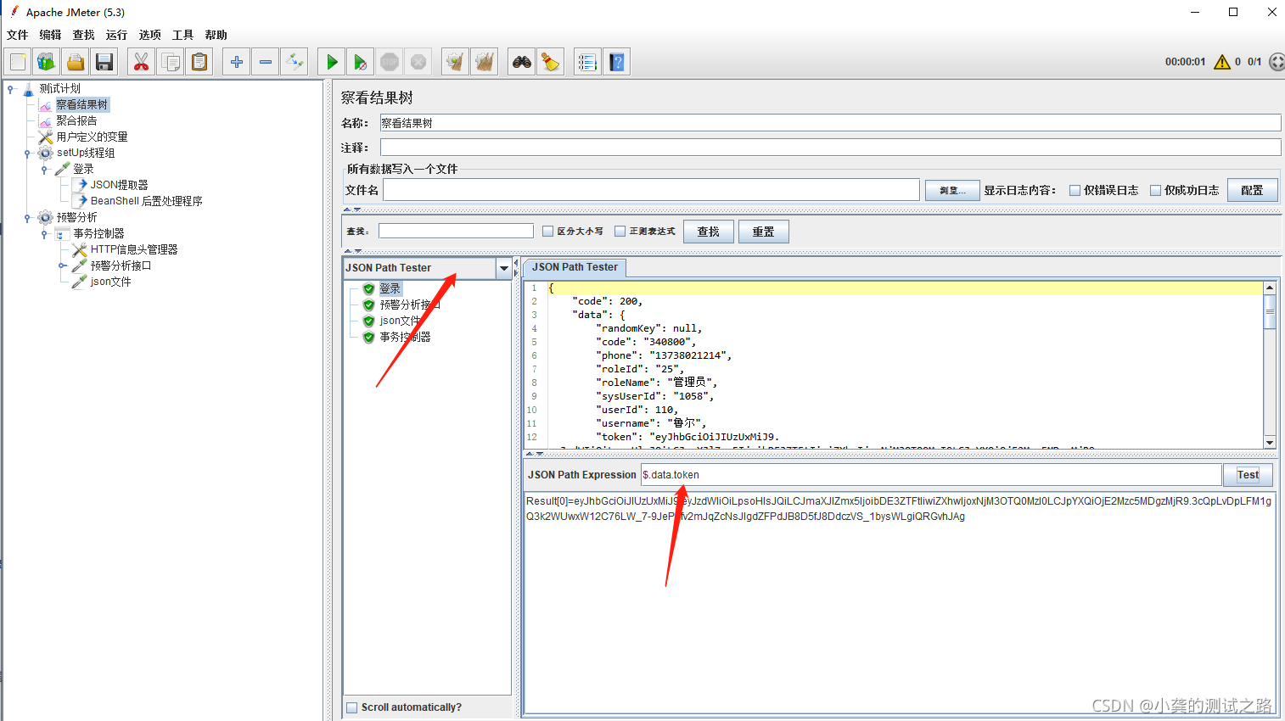This screenshot has width=1285, height=721.
Task: Click the 配置 button
Action: pos(1252,190)
